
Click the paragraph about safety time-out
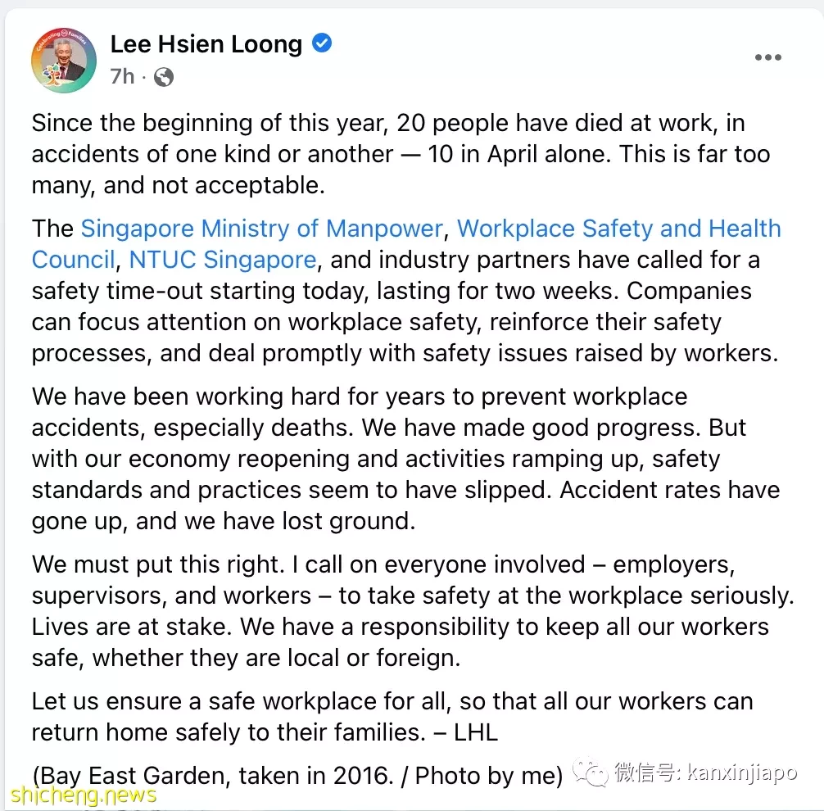[x=406, y=291]
